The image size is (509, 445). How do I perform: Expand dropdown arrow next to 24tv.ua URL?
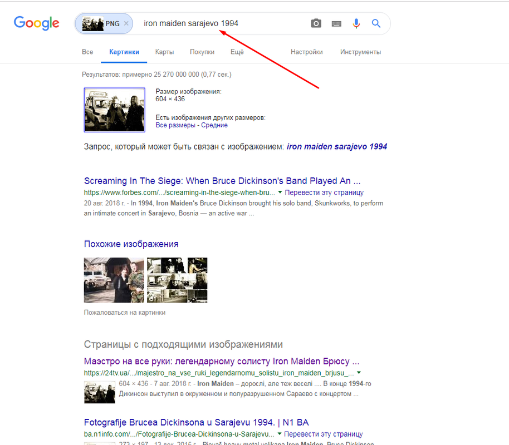359,373
